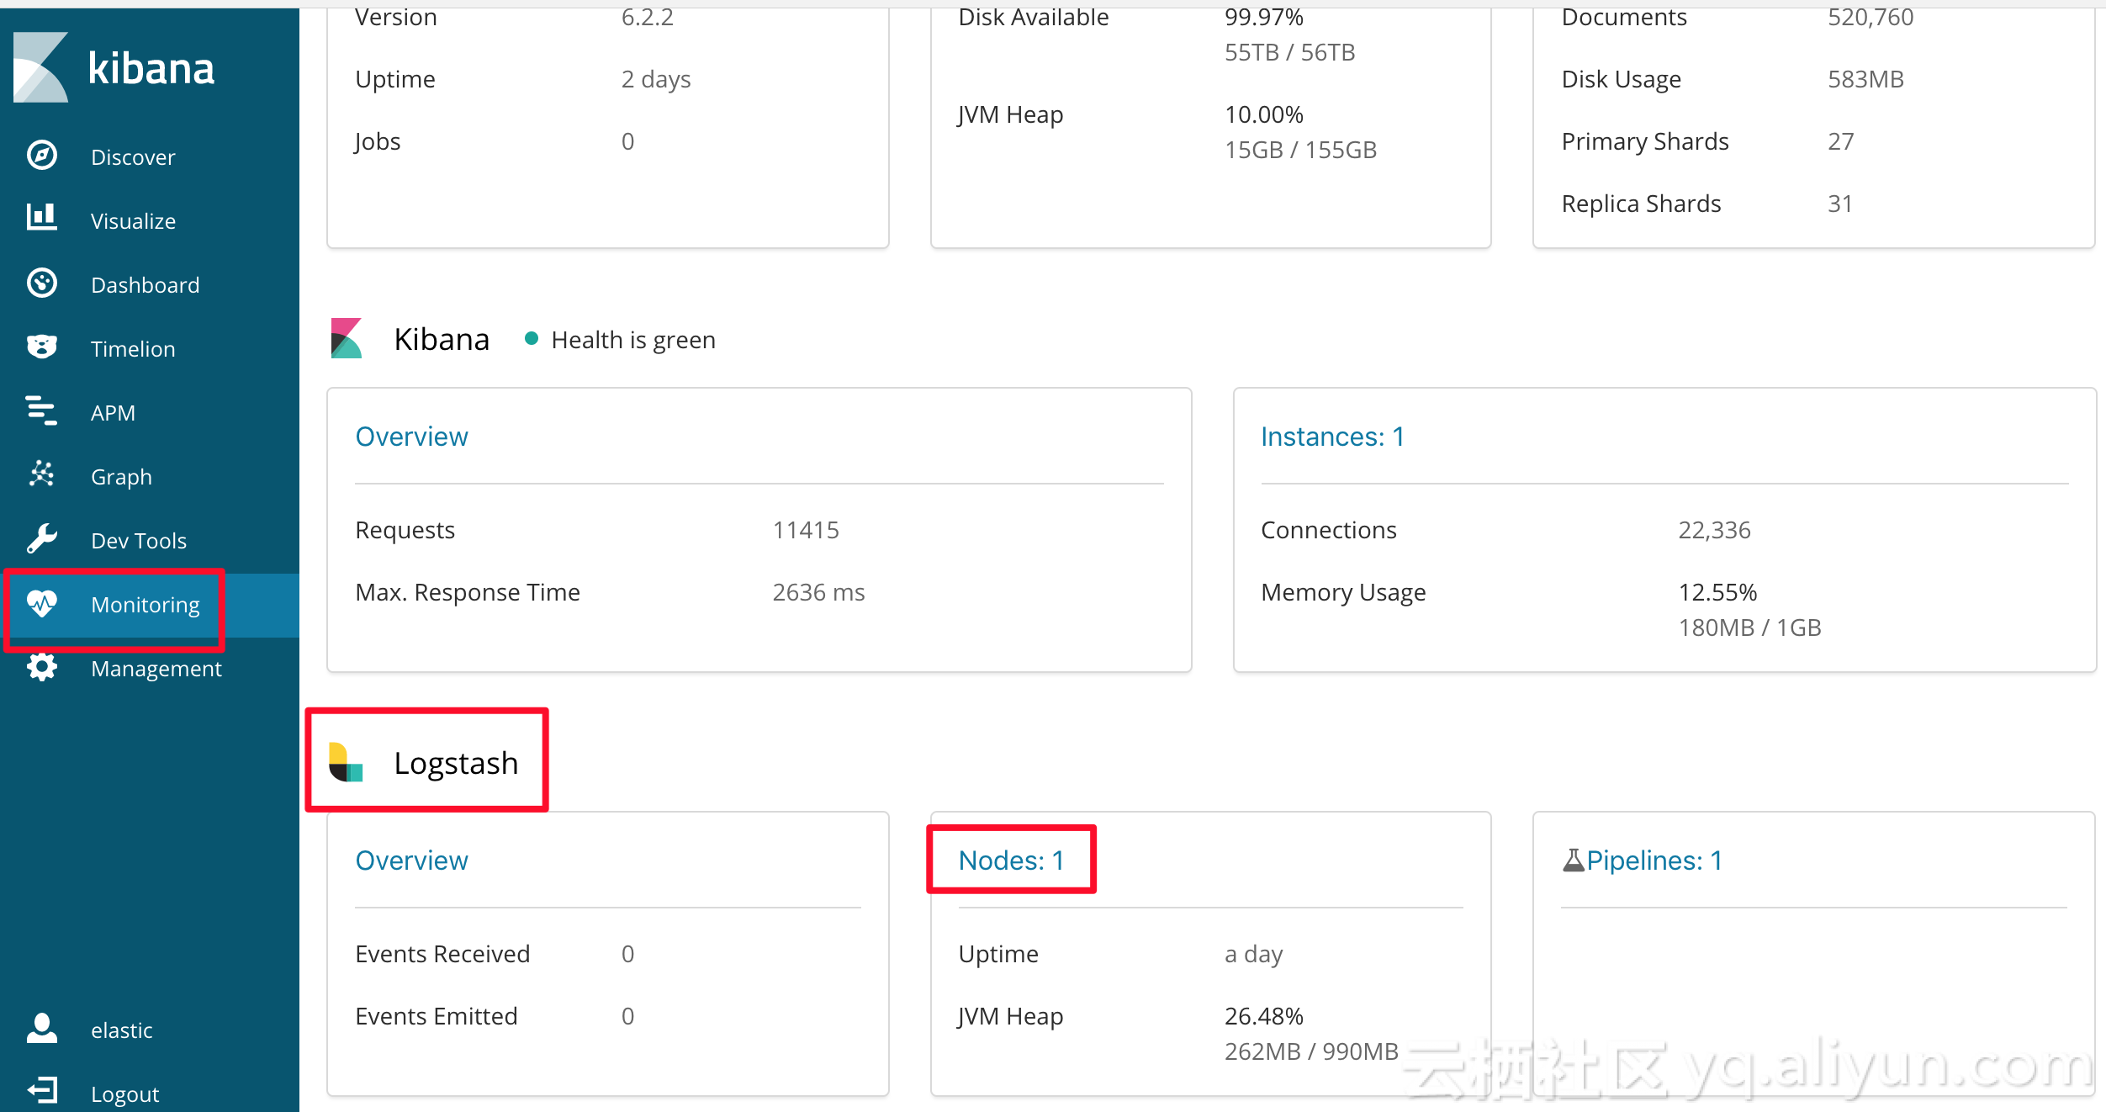Click the Logout arrow icon

point(42,1091)
